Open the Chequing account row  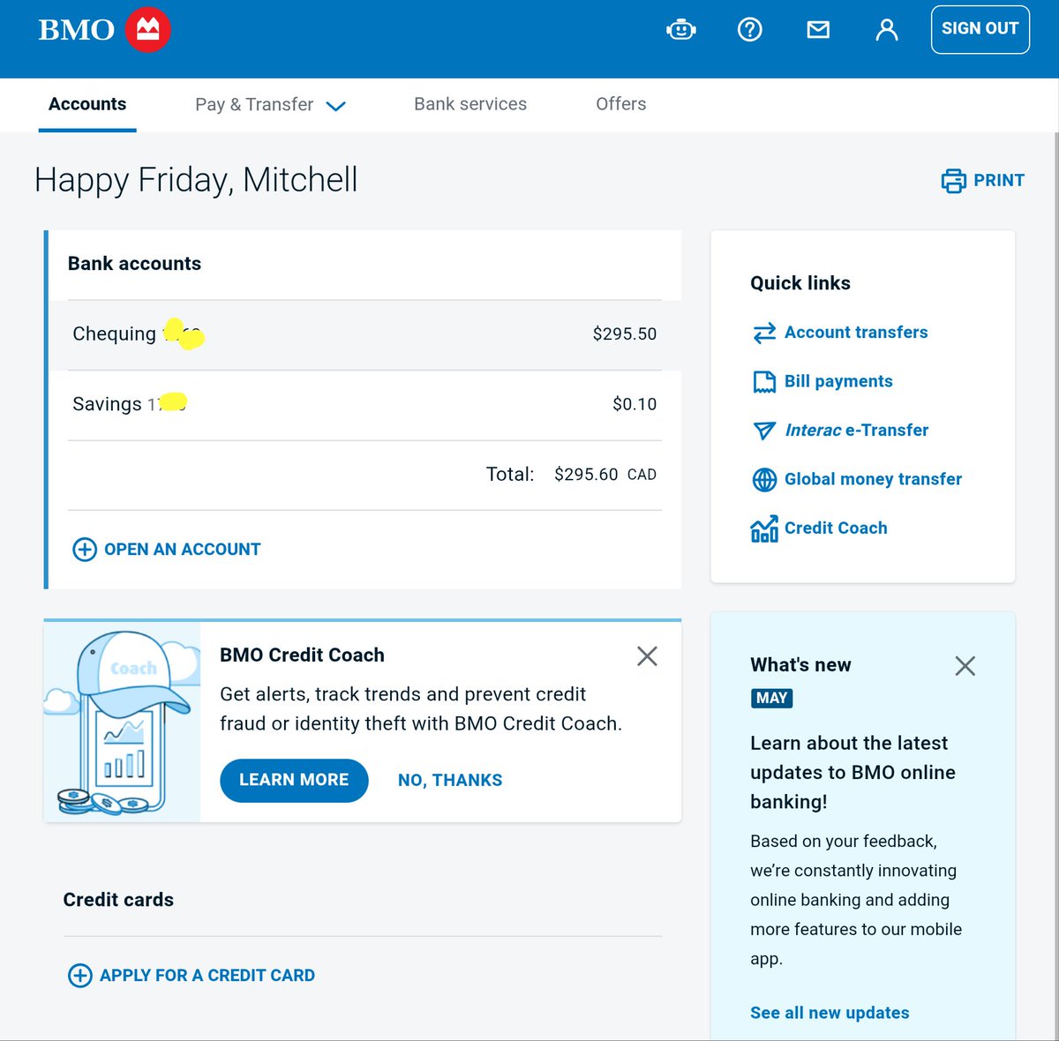(x=364, y=334)
